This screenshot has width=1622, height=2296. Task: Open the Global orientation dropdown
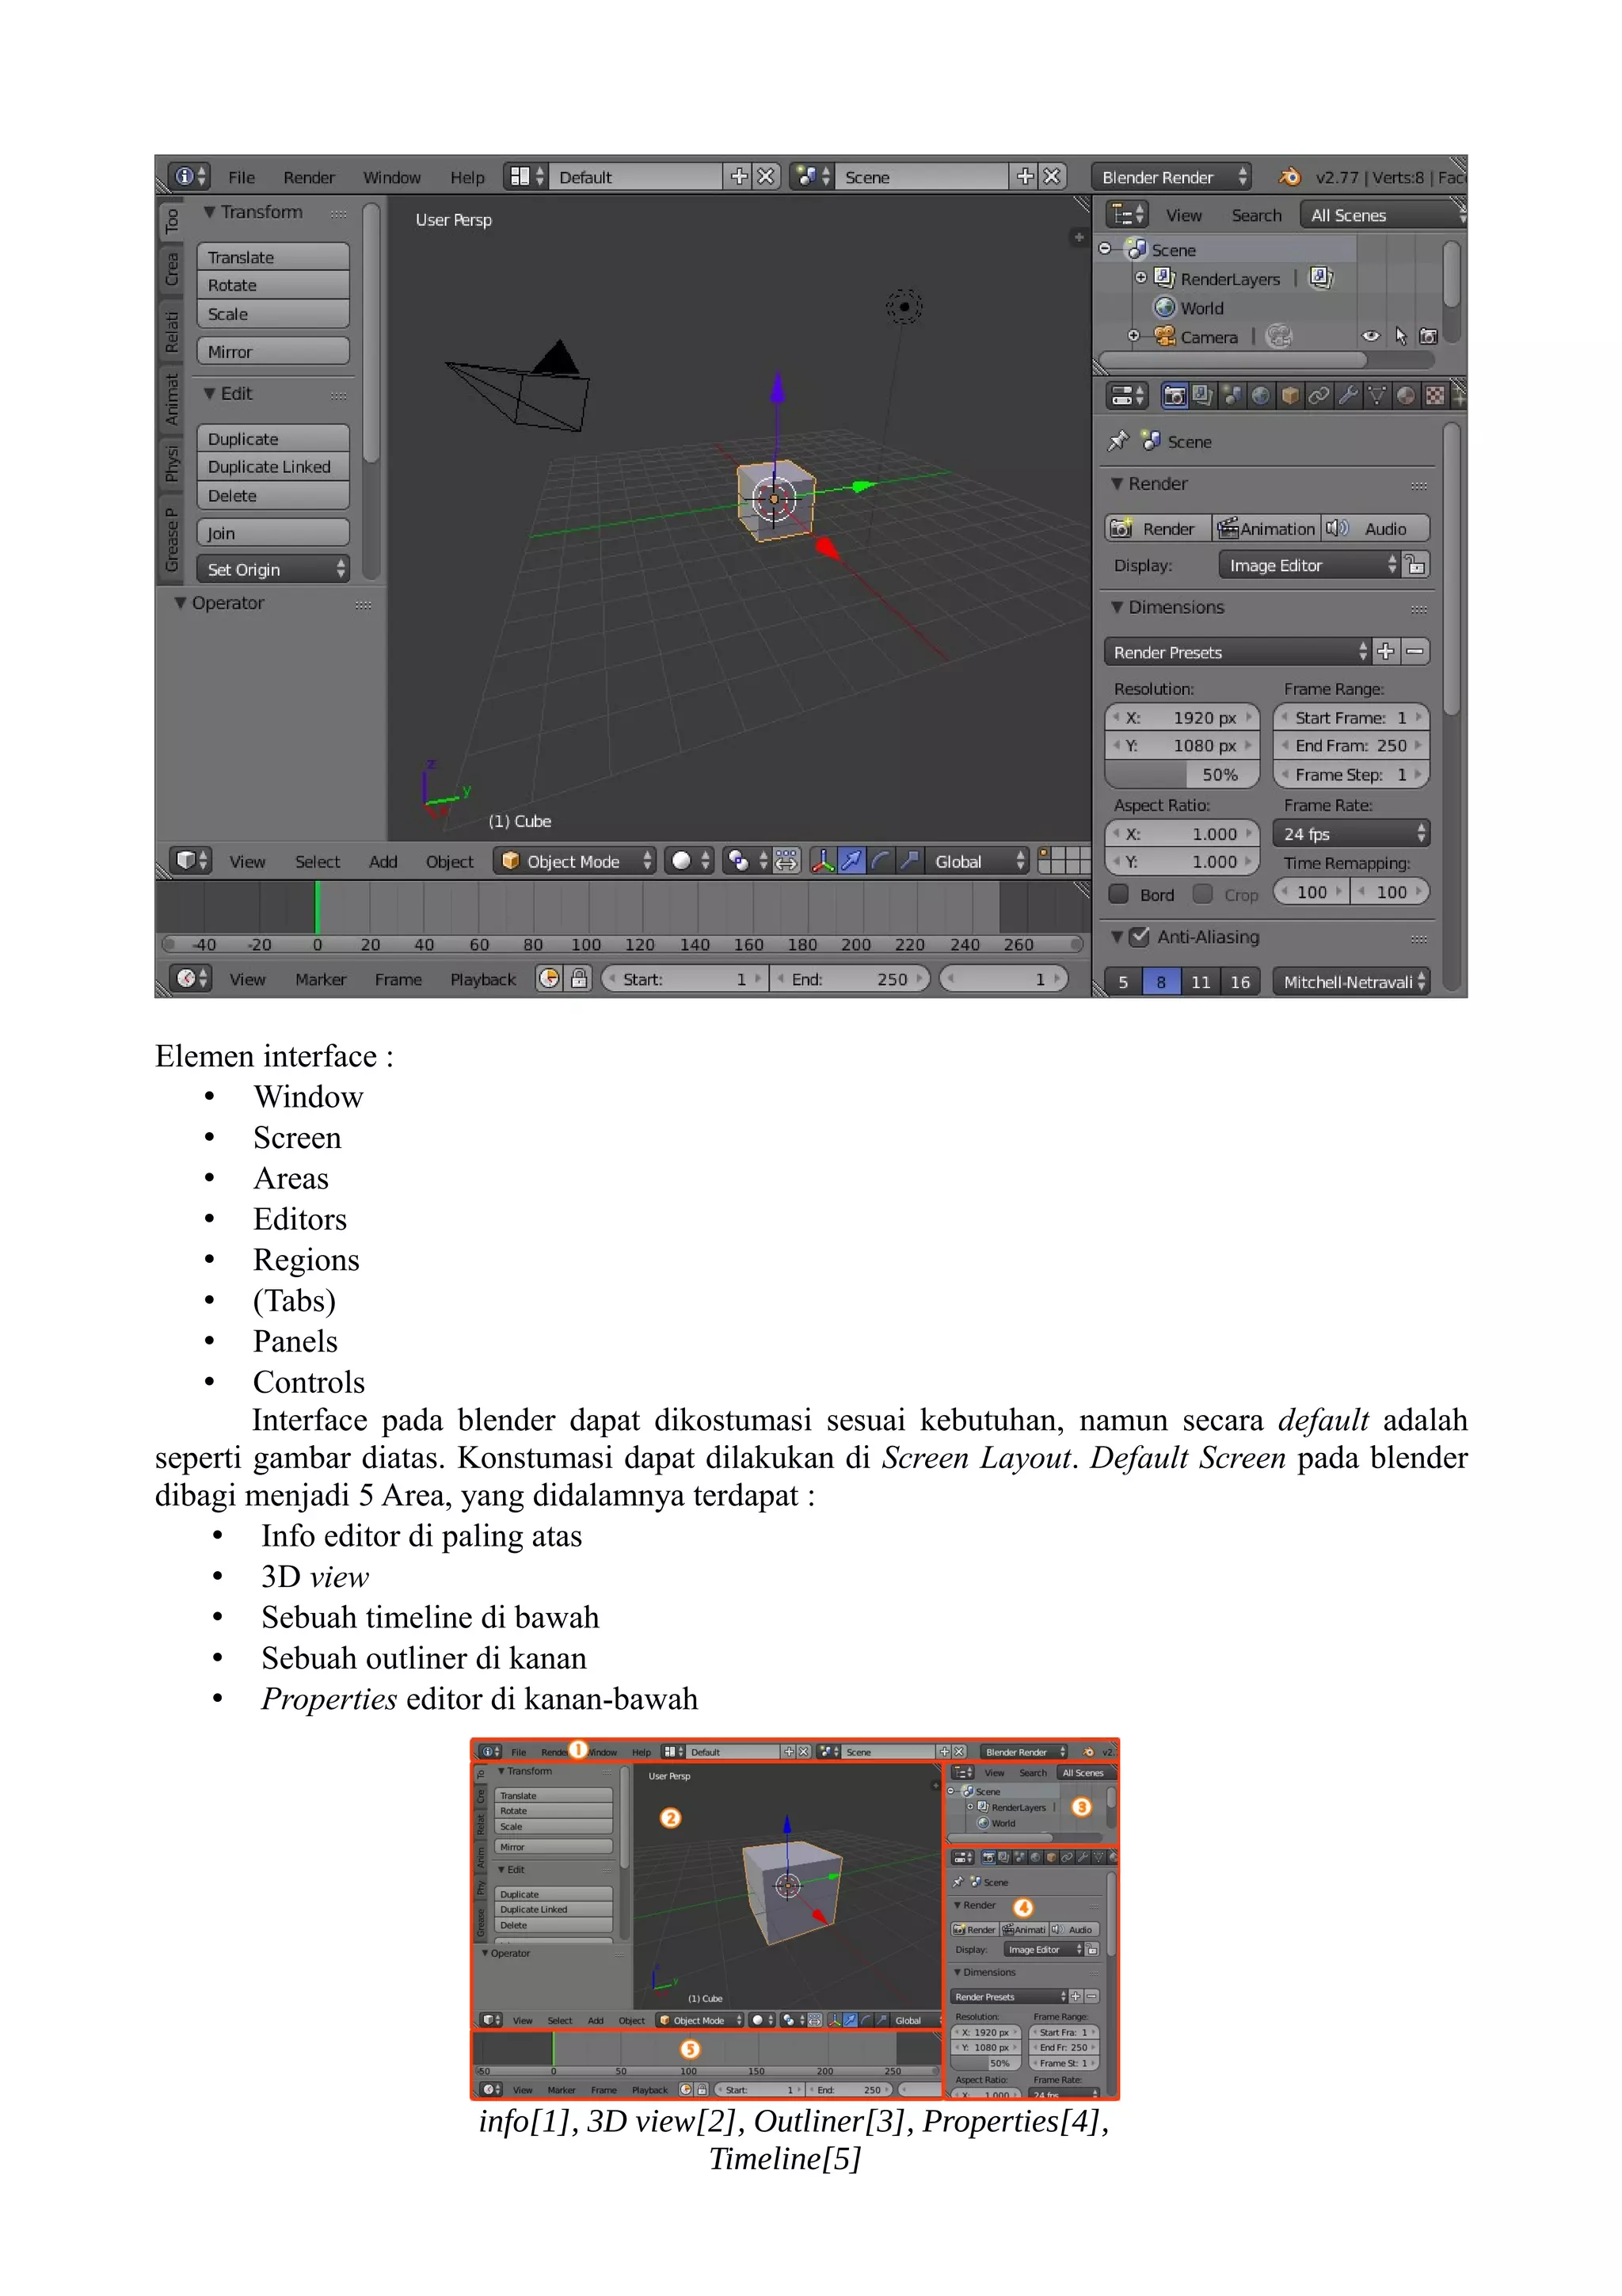(978, 860)
